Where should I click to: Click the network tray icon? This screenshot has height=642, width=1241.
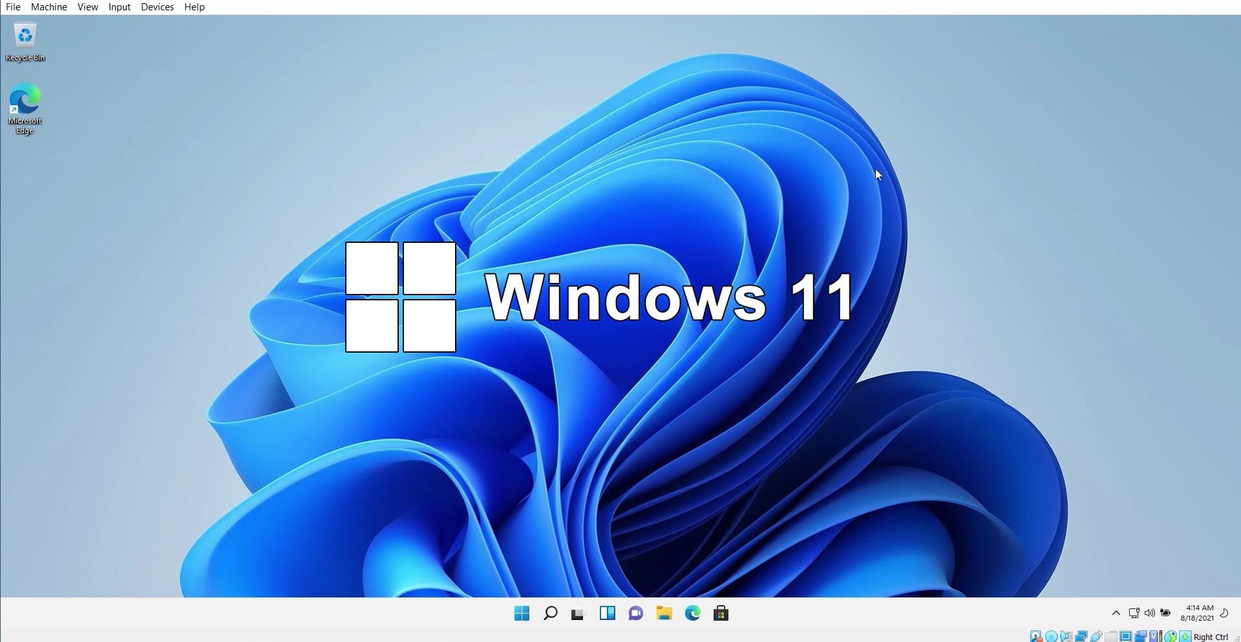tap(1134, 613)
